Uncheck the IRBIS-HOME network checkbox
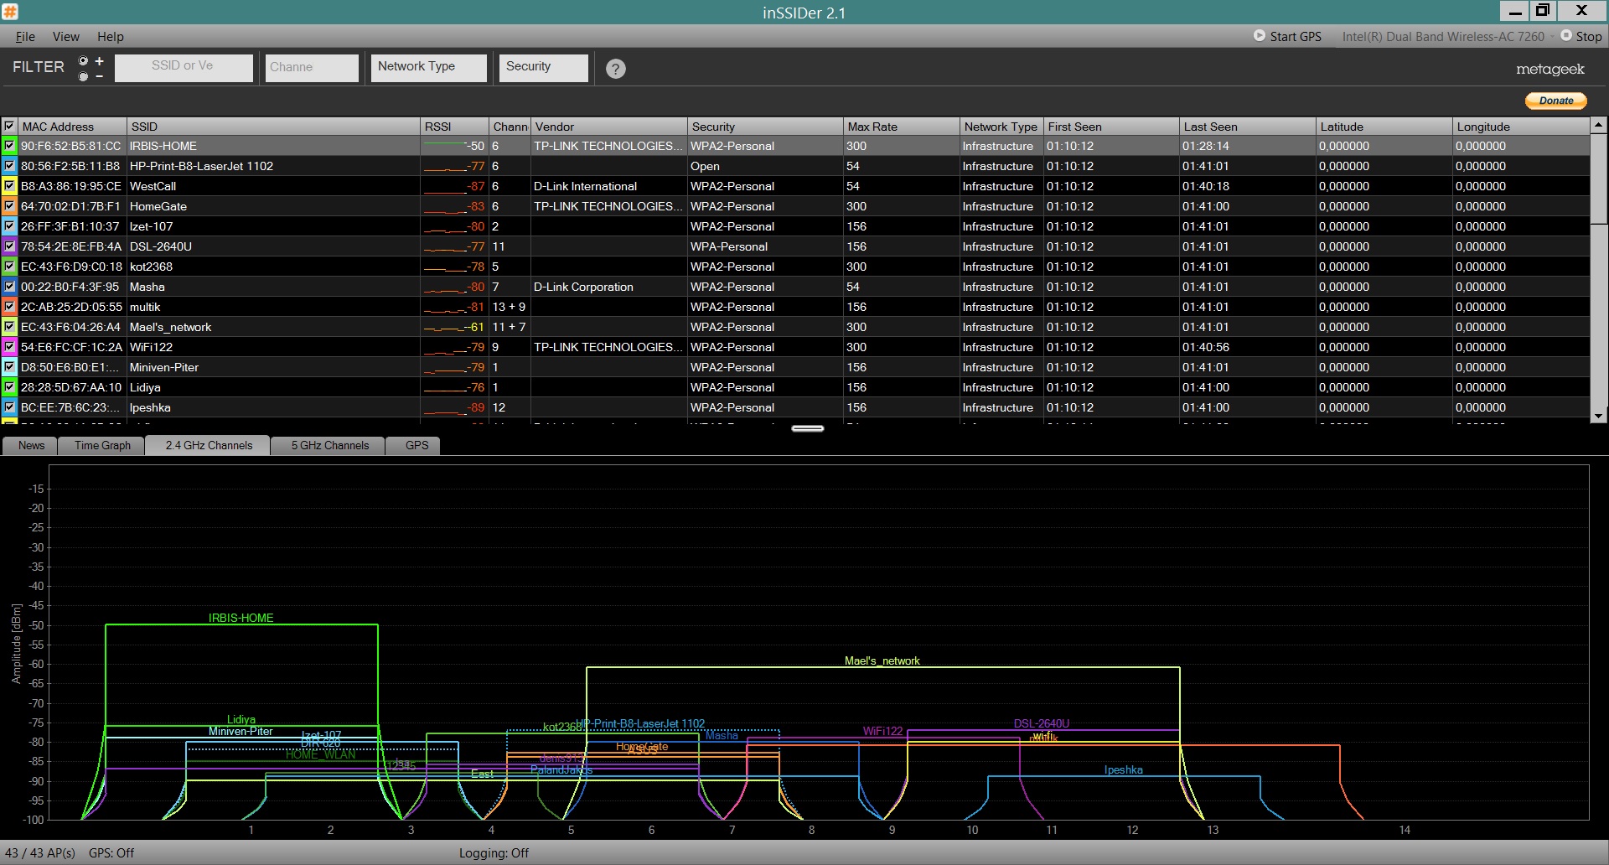The height and width of the screenshot is (865, 1609). click(9, 146)
